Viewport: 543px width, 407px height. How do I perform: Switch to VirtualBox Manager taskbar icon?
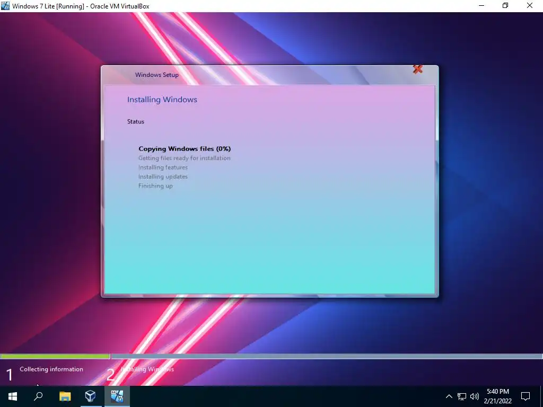[90, 396]
